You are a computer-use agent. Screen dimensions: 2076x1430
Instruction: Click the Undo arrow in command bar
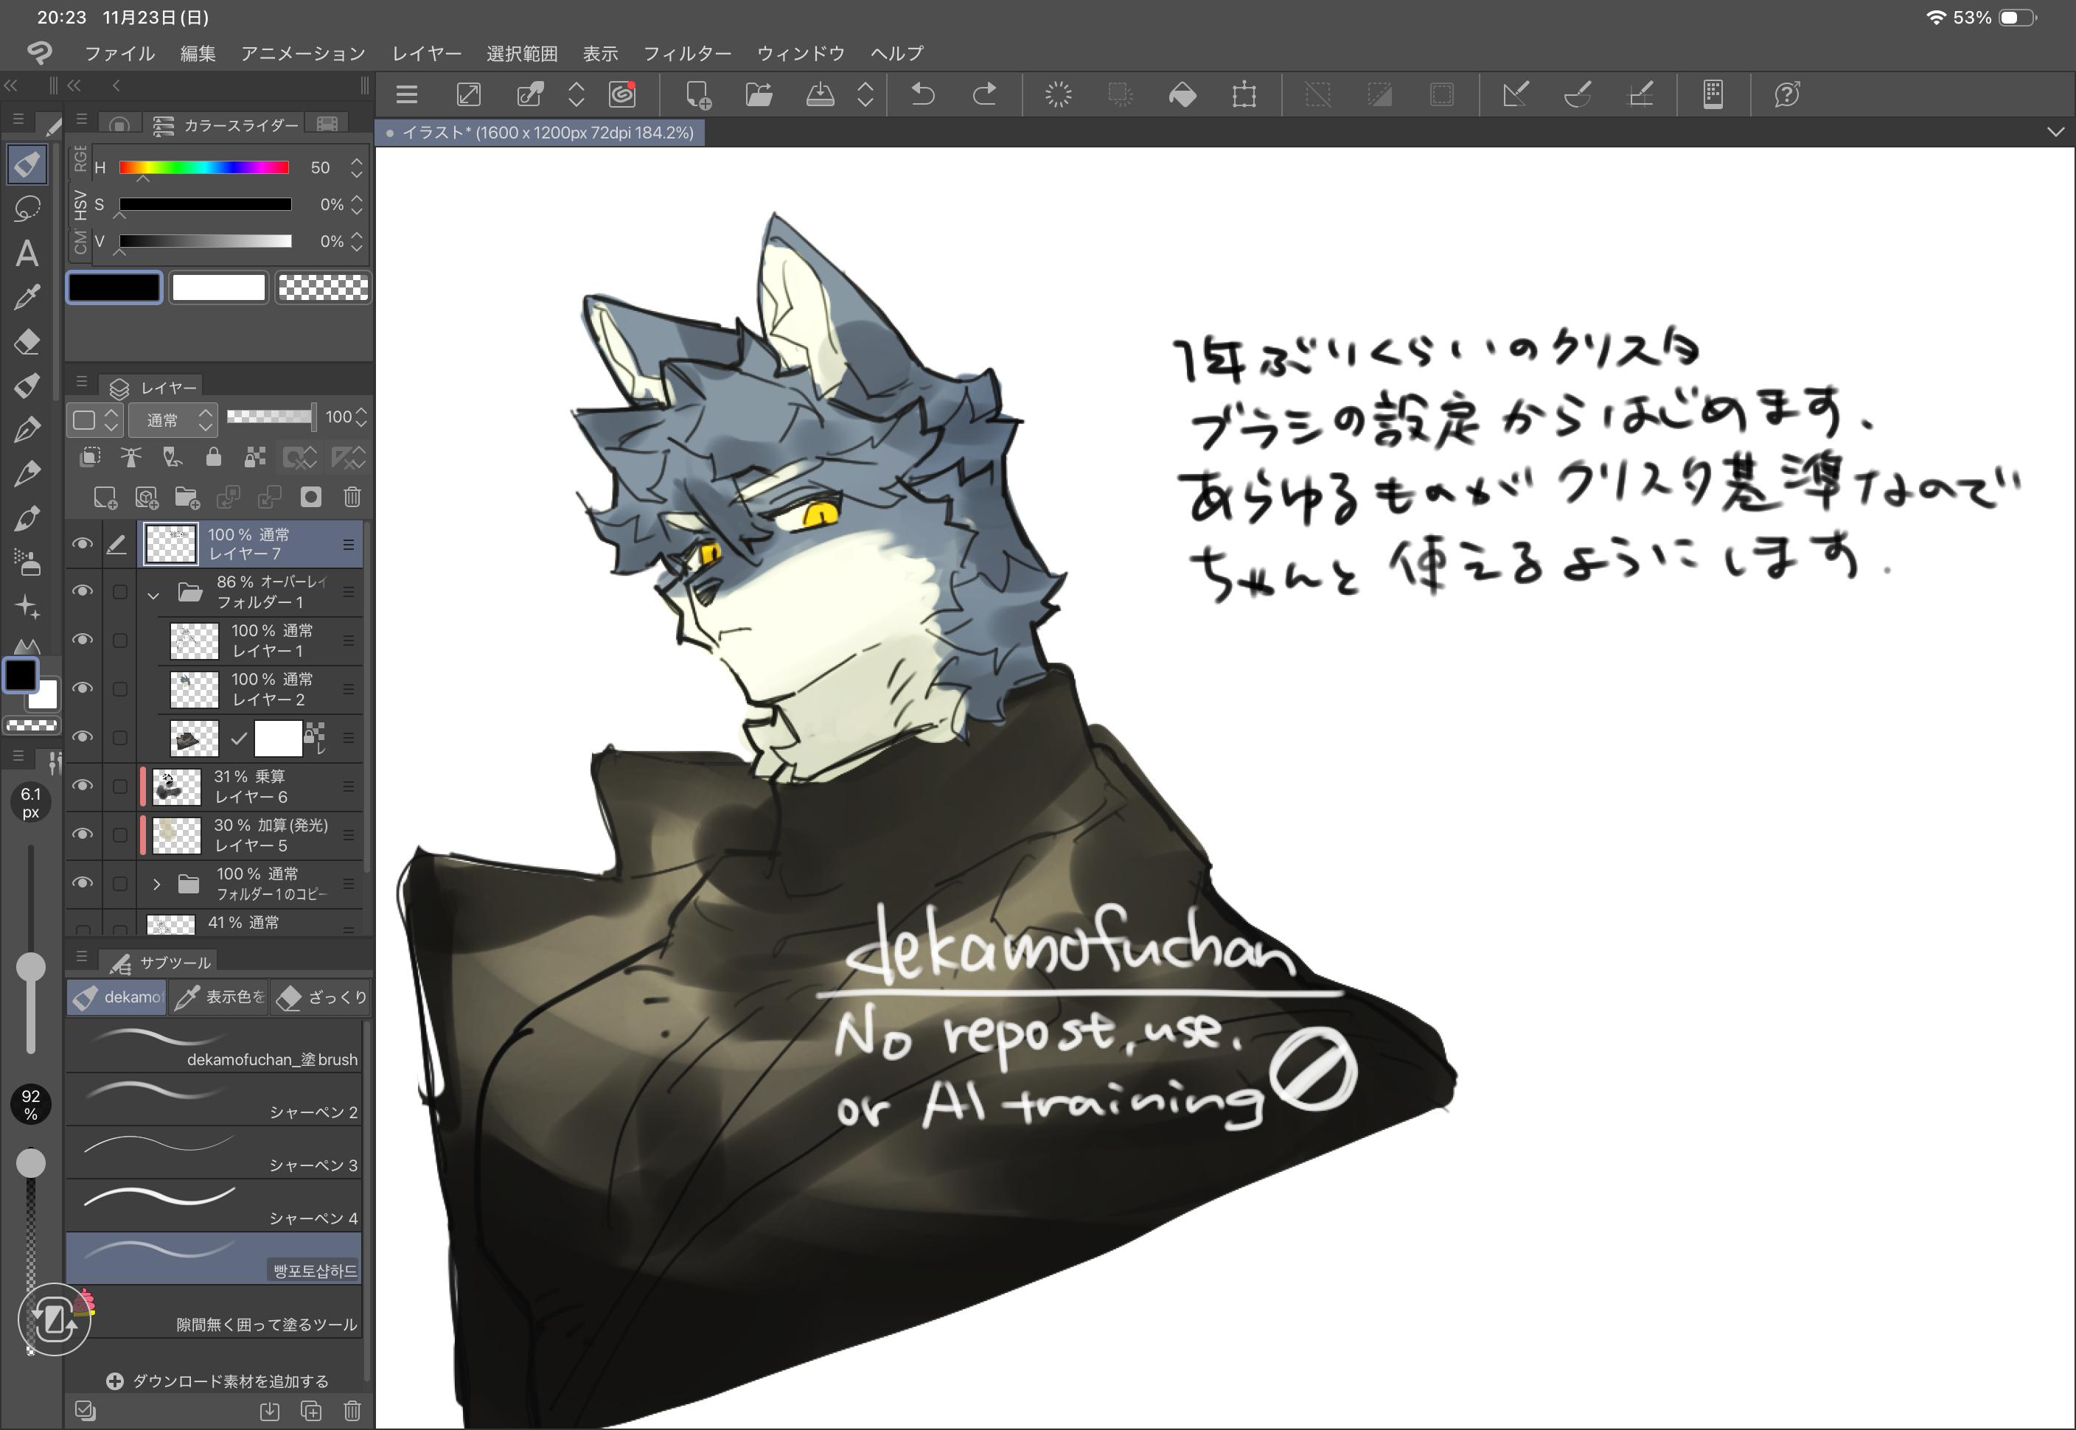pyautogui.click(x=923, y=94)
